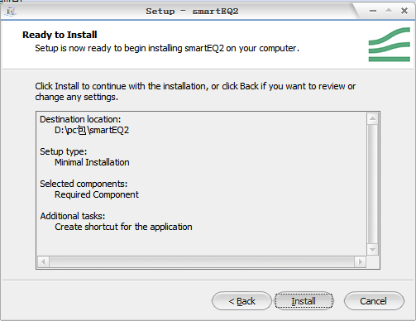Click the destination path D:\pc\smartEQ2 line
Image resolution: width=416 pixels, height=321 pixels.
(x=92, y=130)
